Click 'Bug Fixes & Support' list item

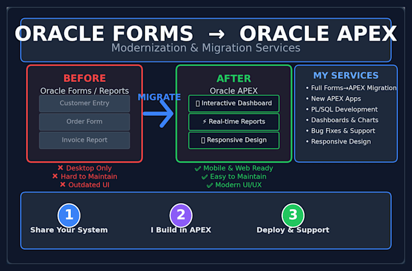coord(341,131)
